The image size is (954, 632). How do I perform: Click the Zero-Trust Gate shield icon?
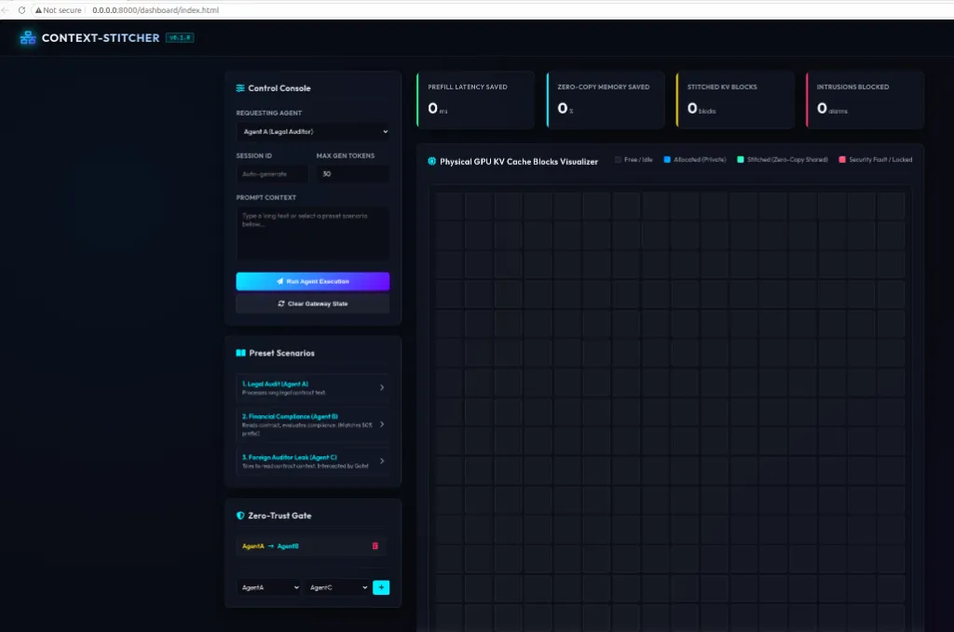coord(240,516)
